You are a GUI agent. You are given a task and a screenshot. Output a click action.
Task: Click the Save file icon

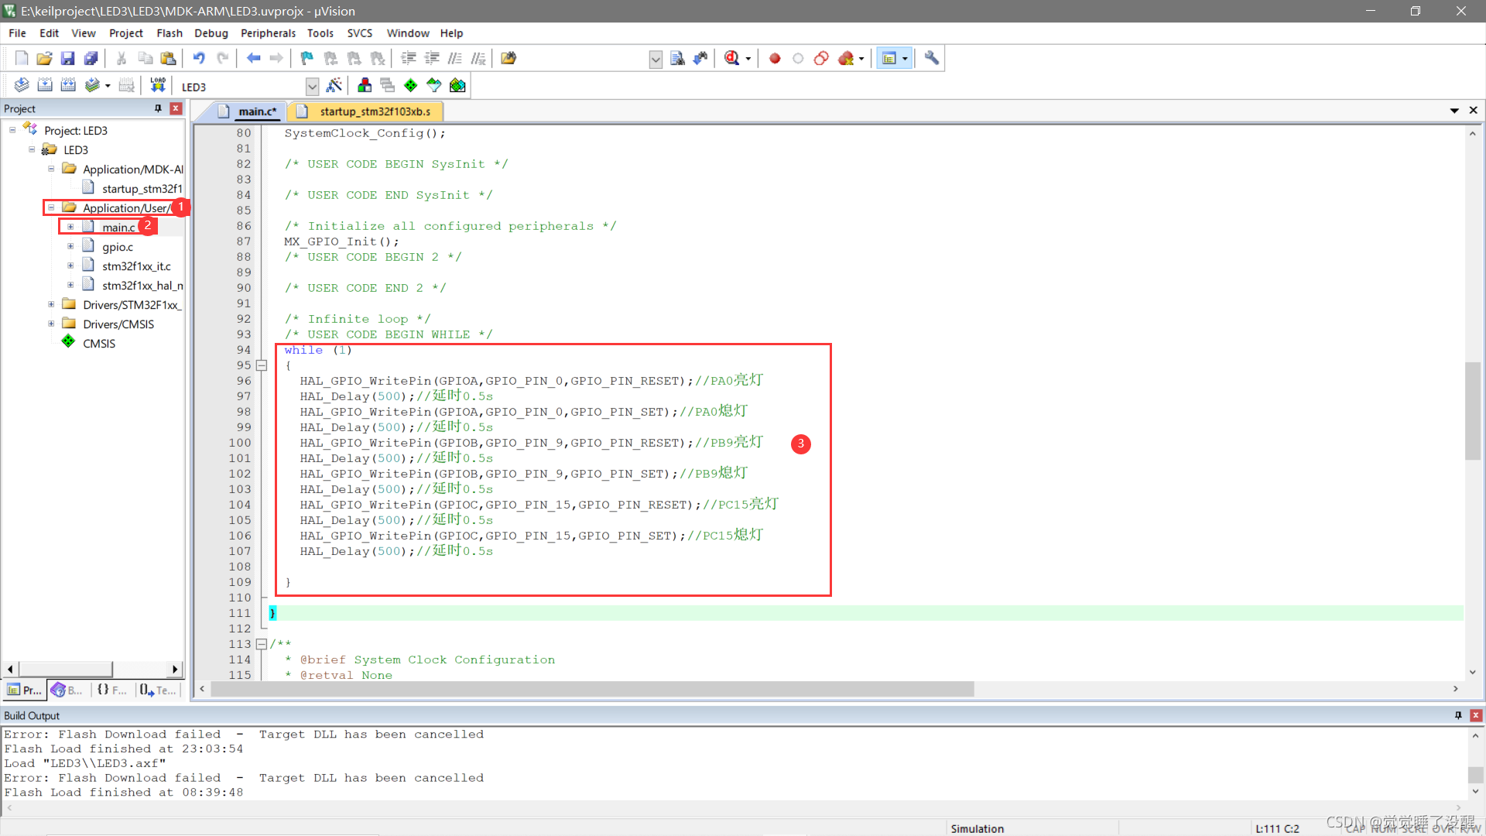pyautogui.click(x=67, y=58)
